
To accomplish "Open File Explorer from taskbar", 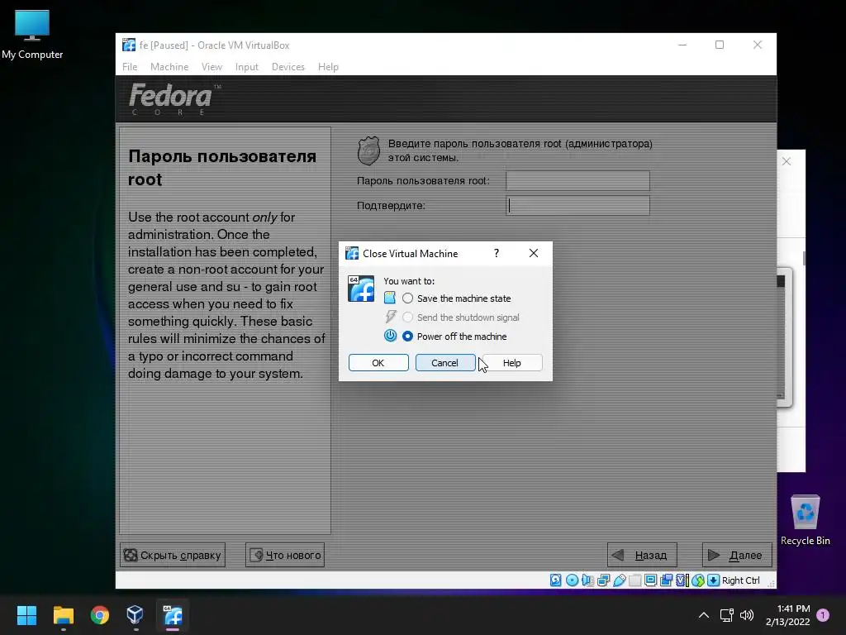I will [63, 615].
